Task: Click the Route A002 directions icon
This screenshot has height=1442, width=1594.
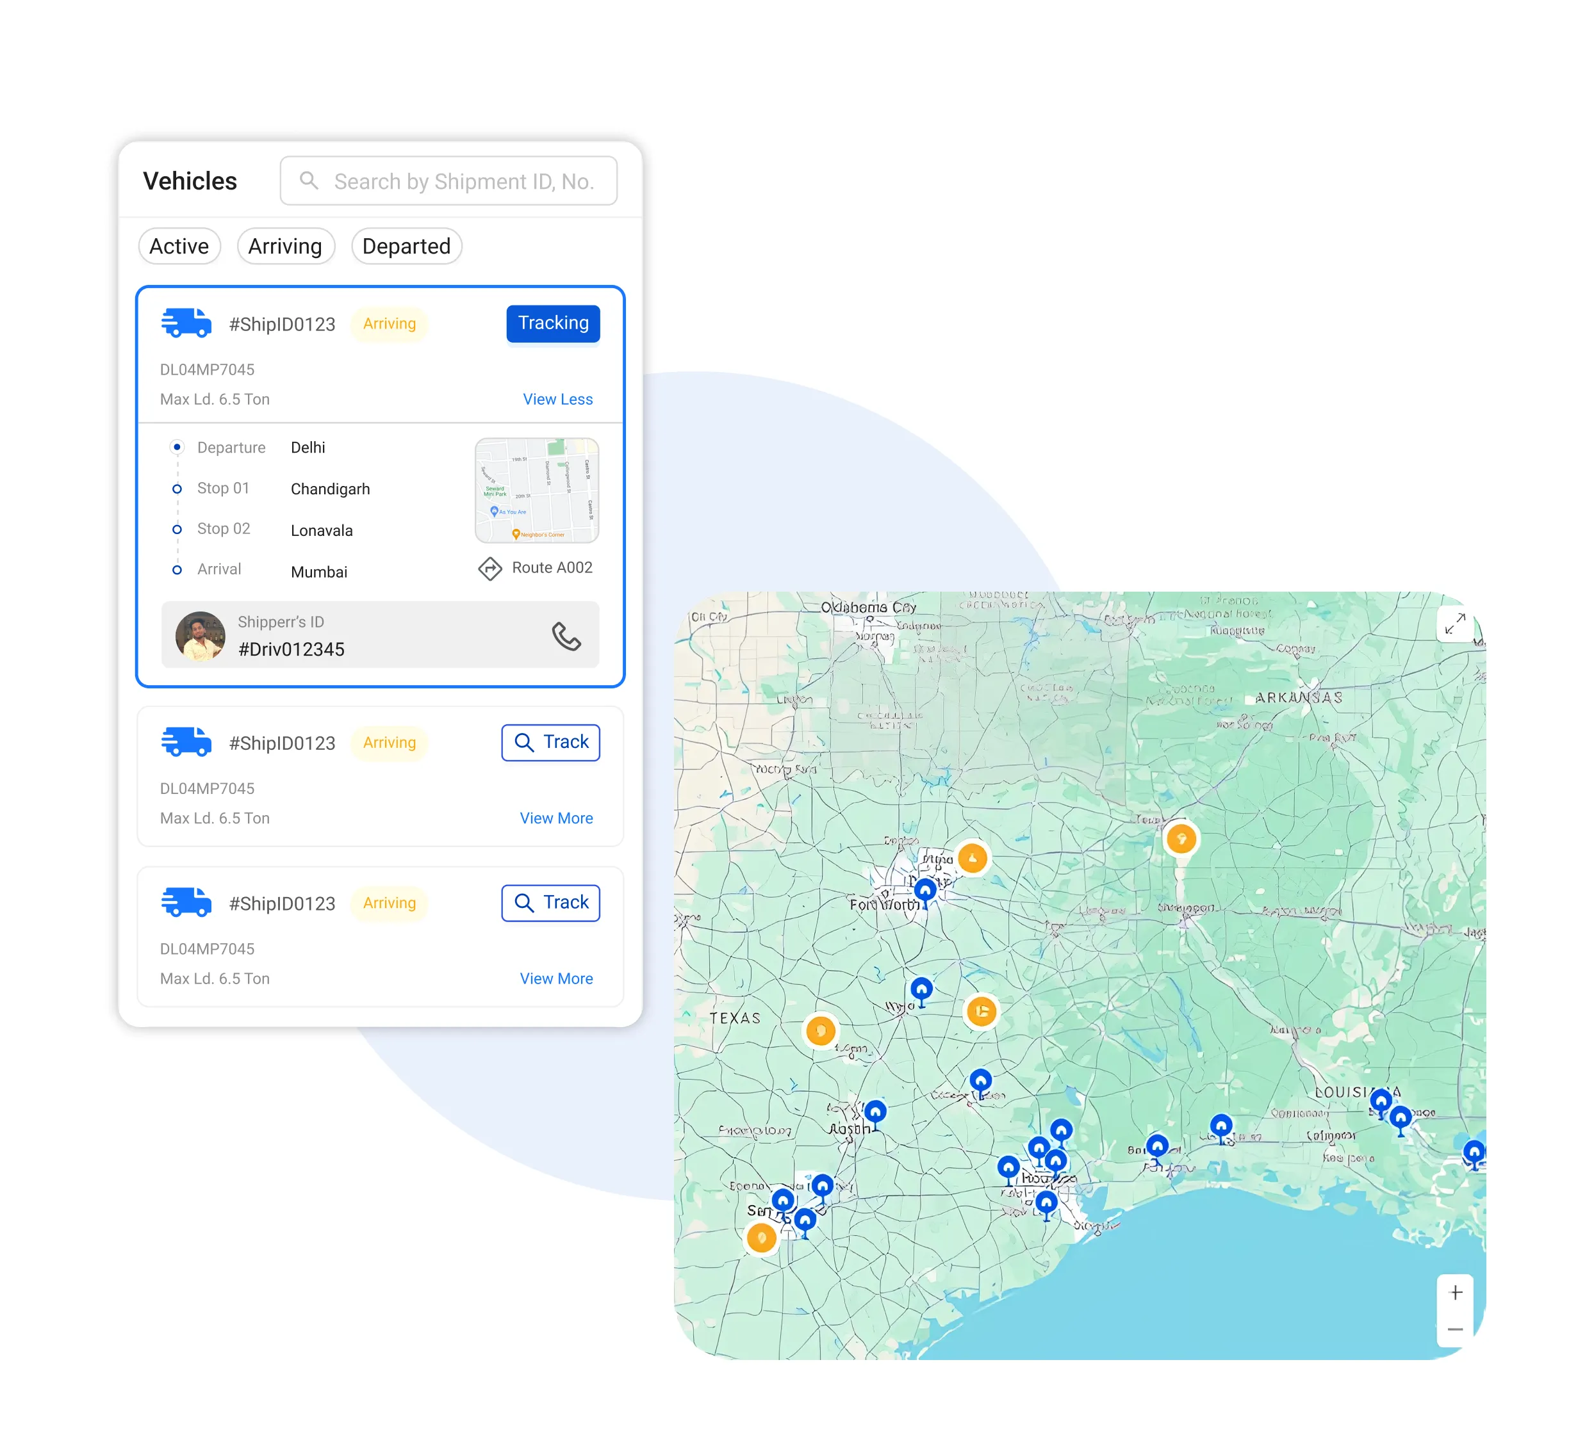Action: point(489,567)
